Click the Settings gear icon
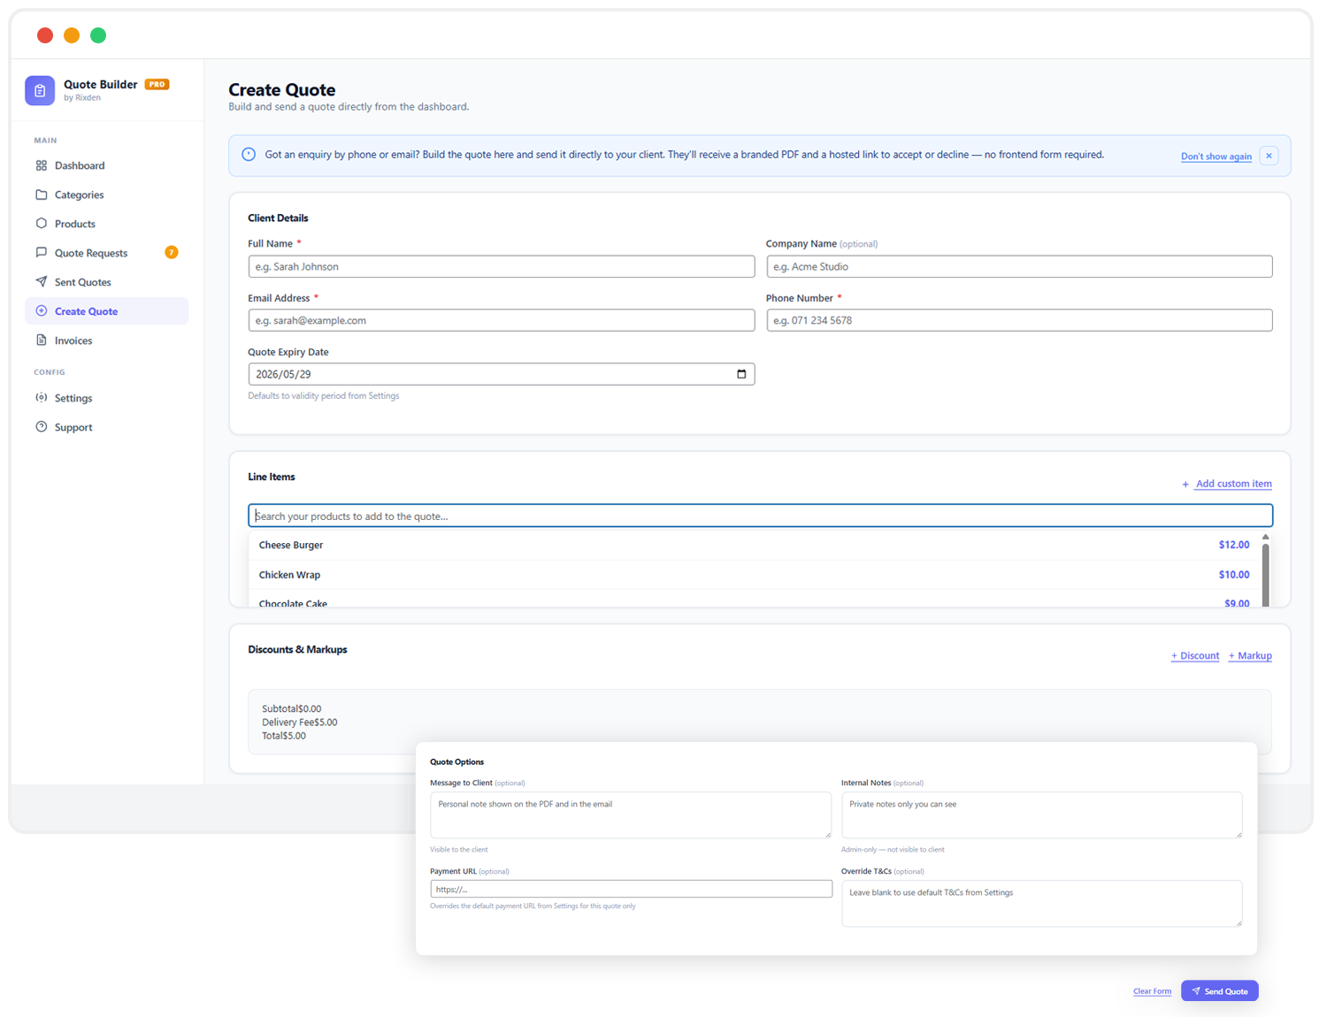1327x1017 pixels. 42,398
